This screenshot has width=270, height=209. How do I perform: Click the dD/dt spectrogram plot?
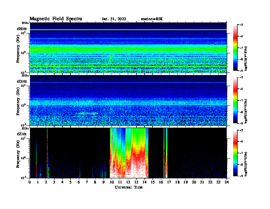click(128, 100)
